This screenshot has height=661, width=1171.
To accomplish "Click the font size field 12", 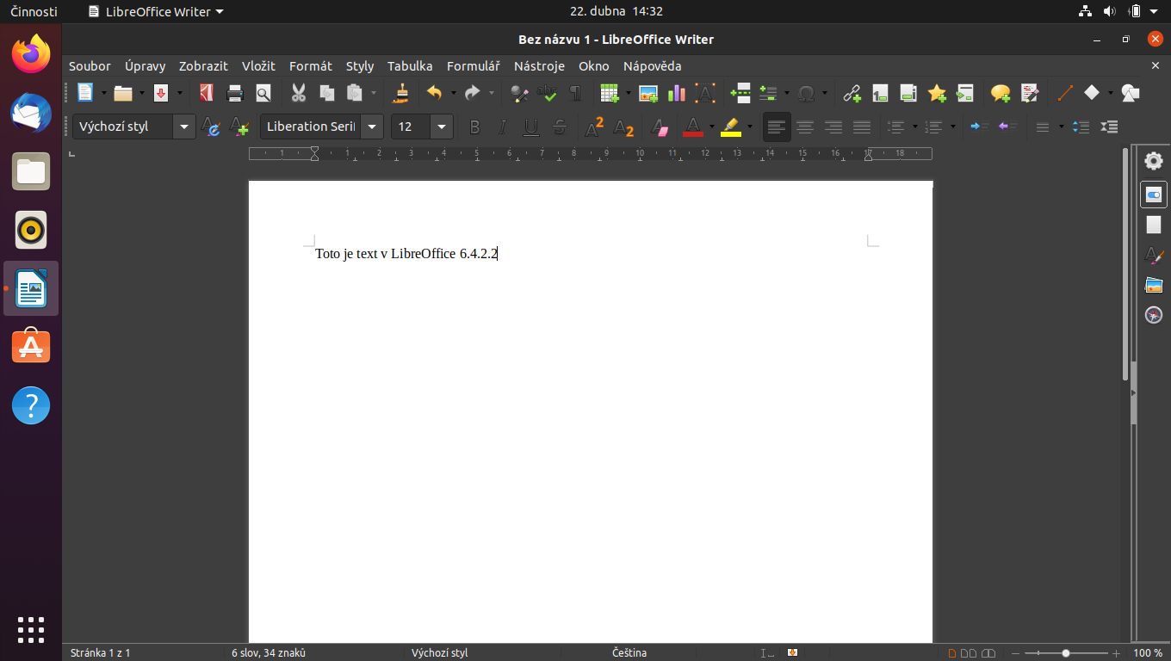I will pyautogui.click(x=411, y=127).
